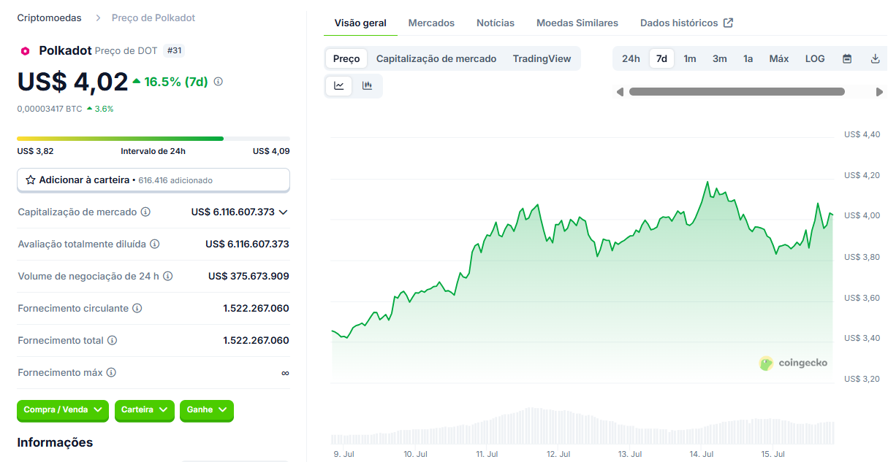
Task: Click circulating supply value 1.522.267.060
Action: coord(256,308)
